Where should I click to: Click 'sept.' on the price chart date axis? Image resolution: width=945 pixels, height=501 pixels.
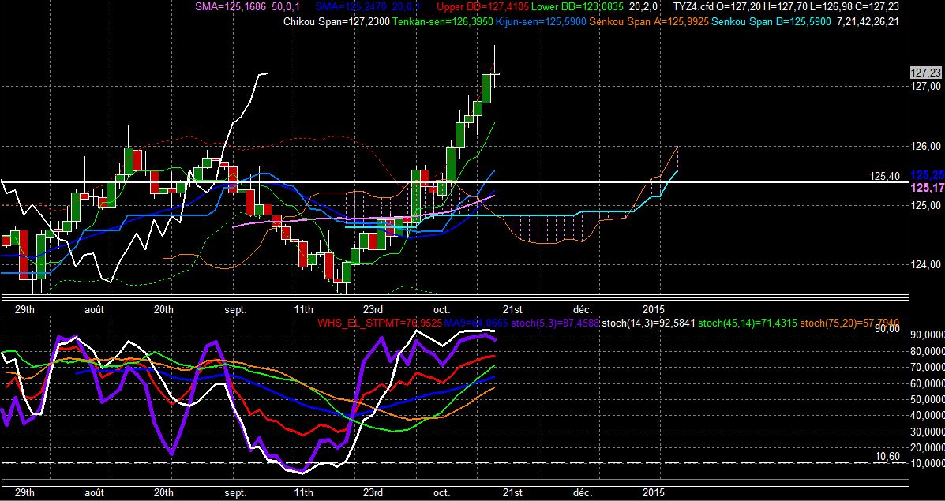235,309
